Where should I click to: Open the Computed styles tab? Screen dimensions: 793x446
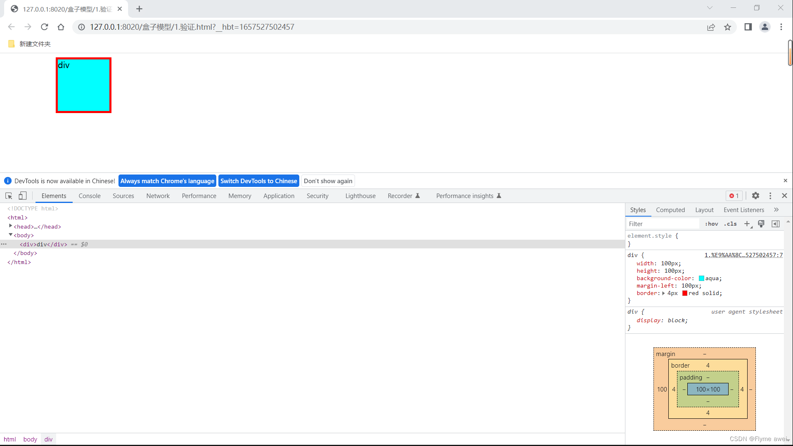coord(670,210)
